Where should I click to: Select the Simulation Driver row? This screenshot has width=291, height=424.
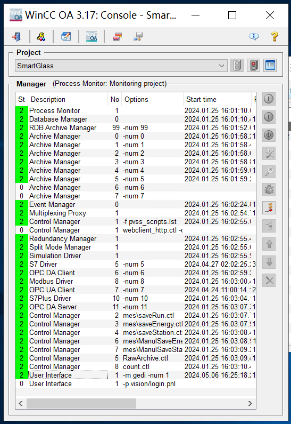[x=135, y=256]
